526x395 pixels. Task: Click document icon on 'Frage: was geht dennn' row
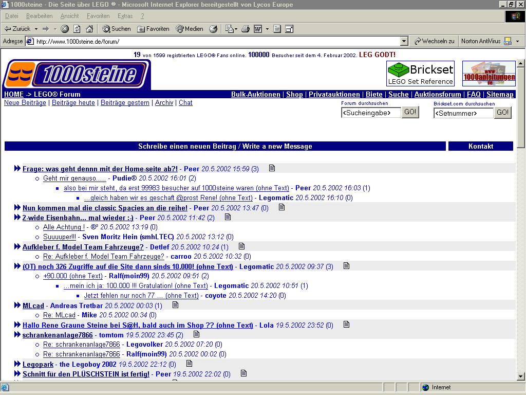272,168
